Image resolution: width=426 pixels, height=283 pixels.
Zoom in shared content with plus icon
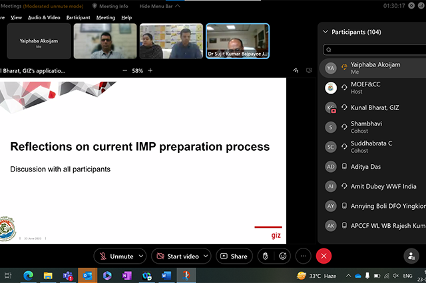[x=150, y=70]
